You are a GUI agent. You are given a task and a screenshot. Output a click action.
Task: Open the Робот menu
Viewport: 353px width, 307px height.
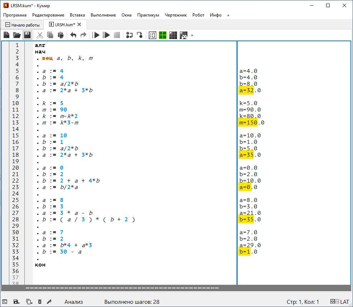[198, 15]
